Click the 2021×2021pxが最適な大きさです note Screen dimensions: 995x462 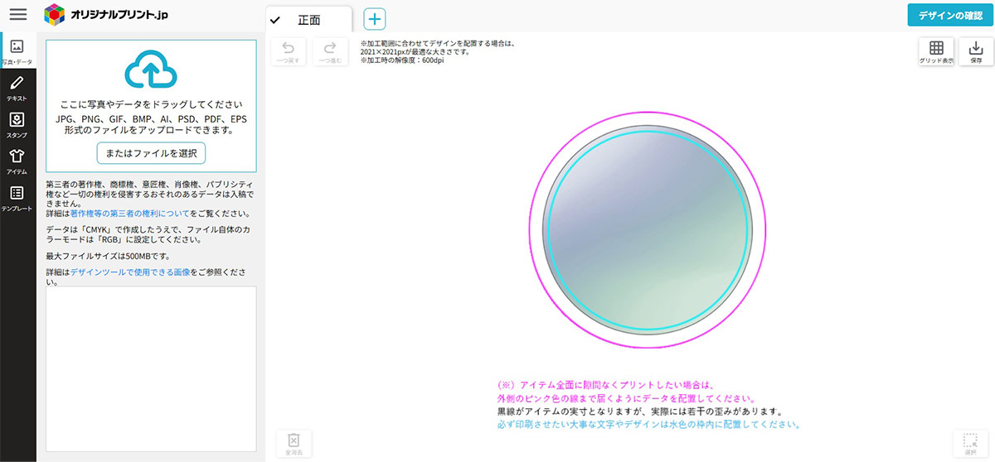tap(415, 51)
